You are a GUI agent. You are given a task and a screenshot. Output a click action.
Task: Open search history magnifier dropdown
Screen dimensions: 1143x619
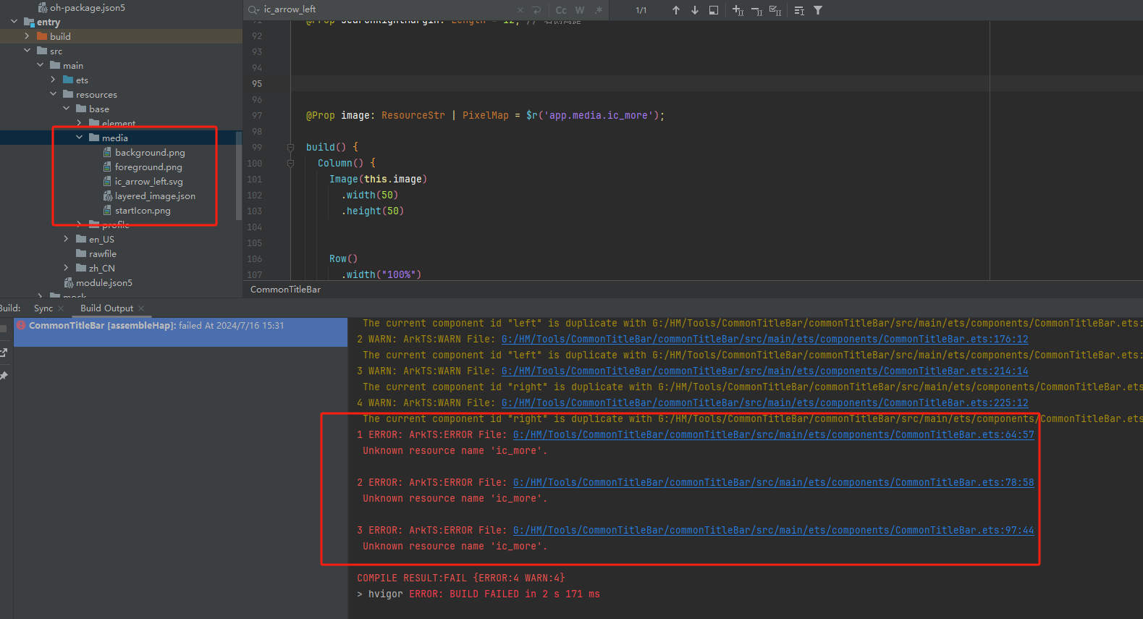[x=253, y=9]
